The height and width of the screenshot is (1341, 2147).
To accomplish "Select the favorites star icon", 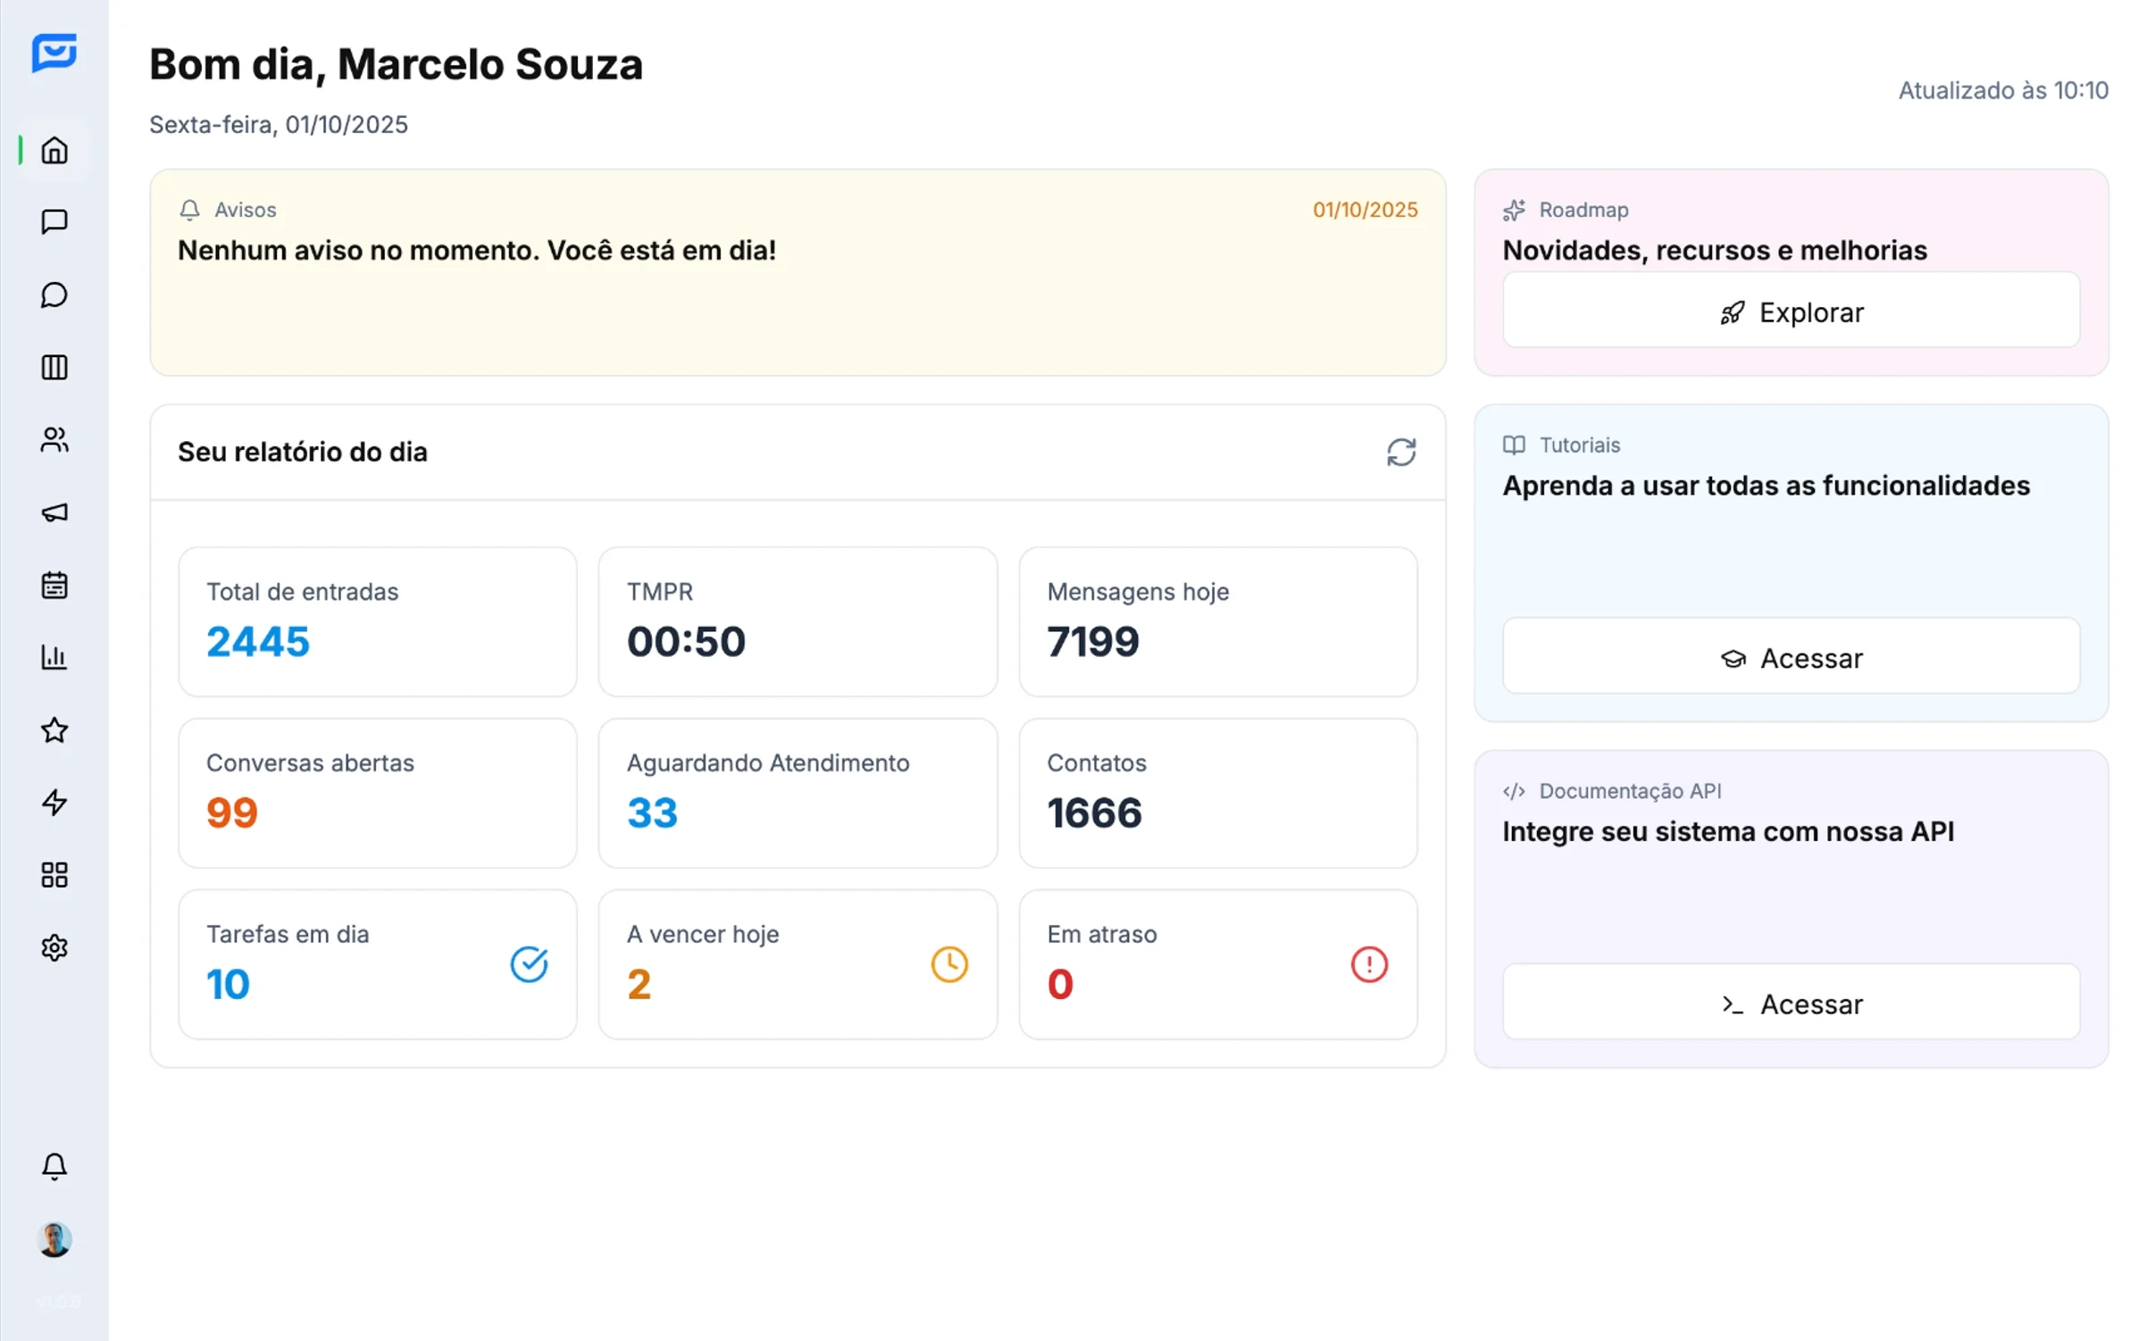I will 54,730.
